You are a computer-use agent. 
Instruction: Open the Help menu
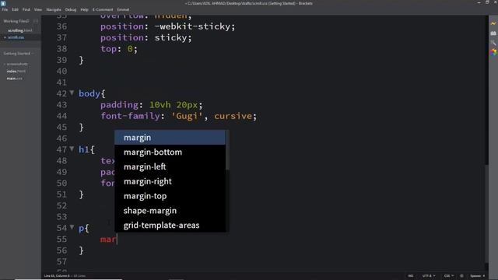(84, 9)
